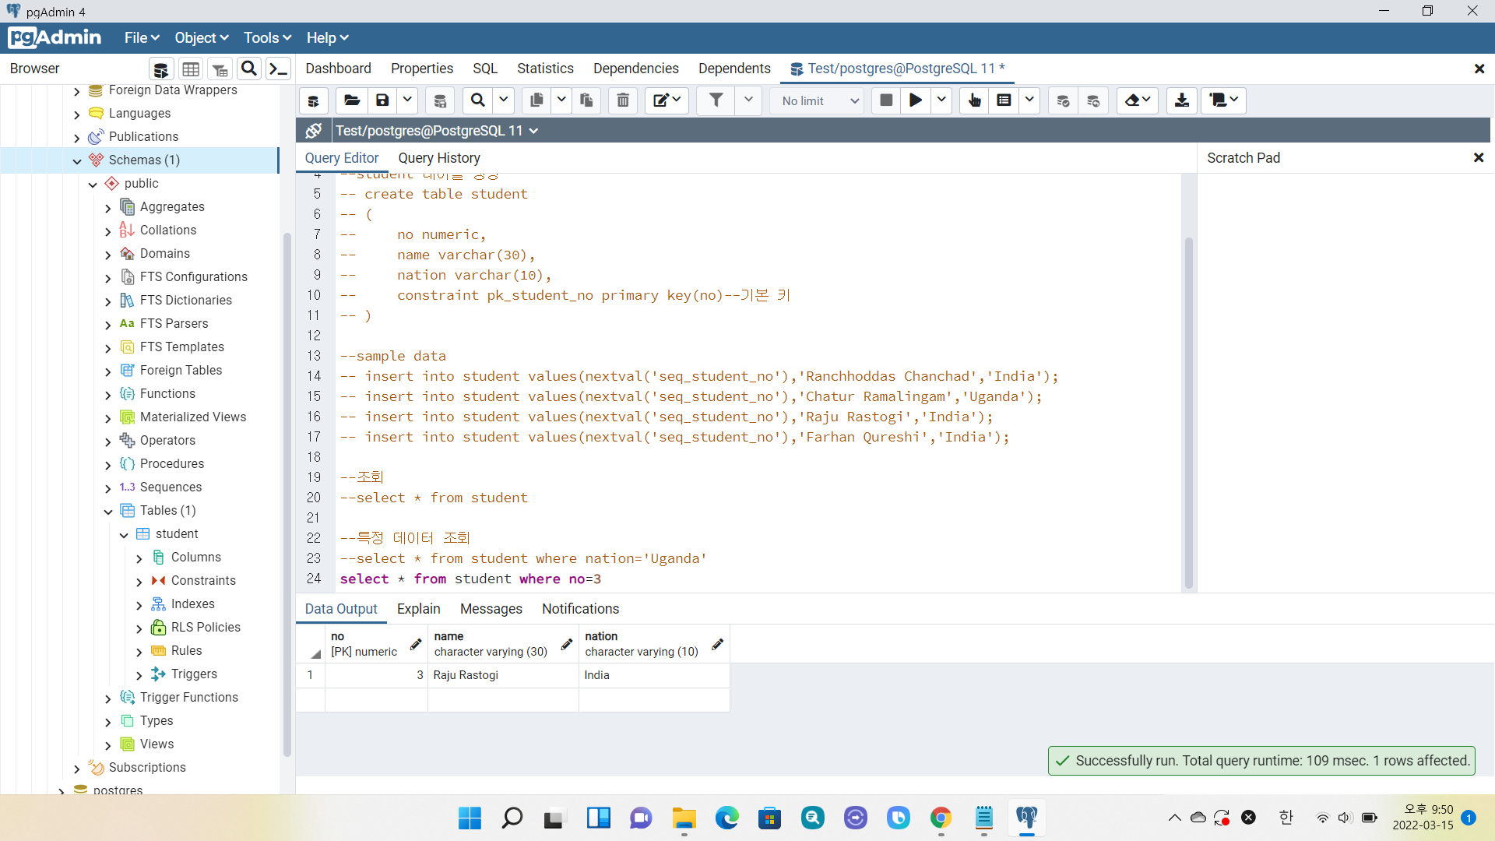The height and width of the screenshot is (841, 1495).
Task: Open PSQL tool icon in Browser panel
Action: point(278,69)
